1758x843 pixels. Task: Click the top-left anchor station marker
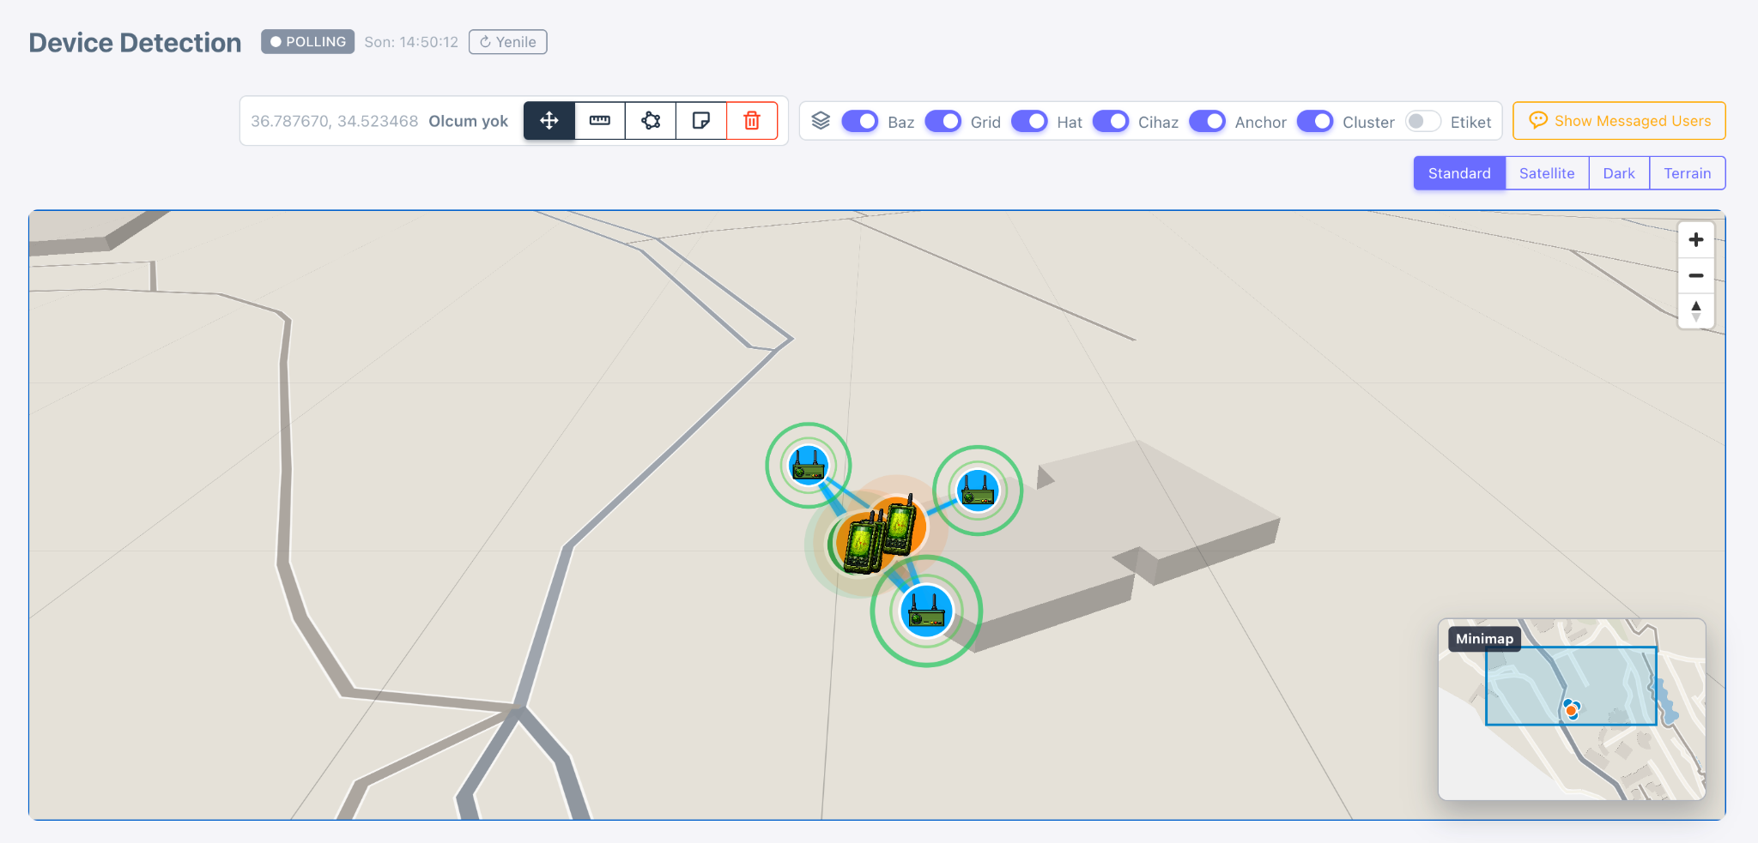(809, 466)
